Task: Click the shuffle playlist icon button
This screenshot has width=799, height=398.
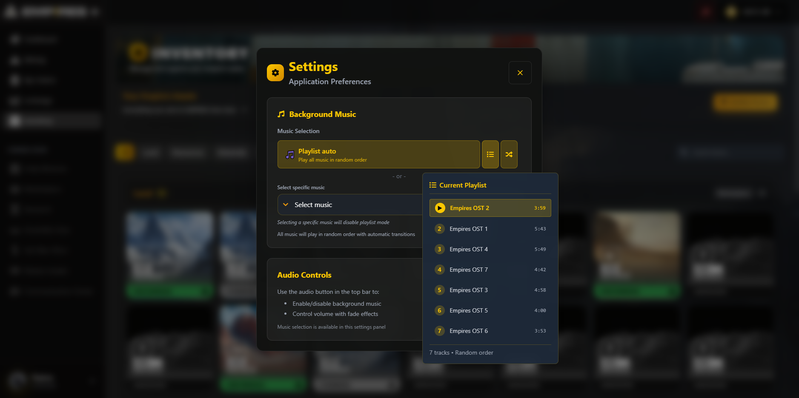Action: pos(509,154)
